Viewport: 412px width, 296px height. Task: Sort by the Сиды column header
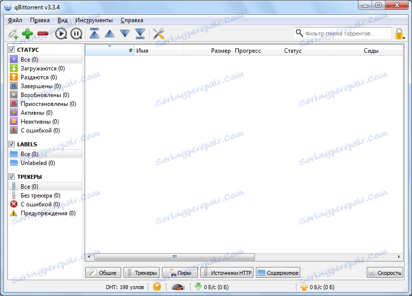pyautogui.click(x=355, y=50)
